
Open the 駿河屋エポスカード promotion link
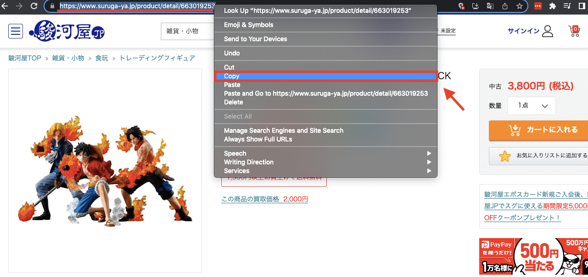(x=536, y=206)
